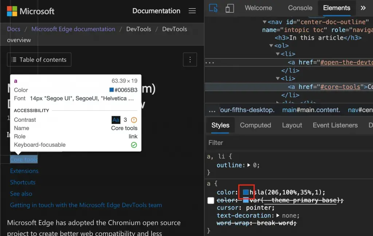Click the cursor: pointer declaration
The image size is (373, 236).
click(x=246, y=208)
